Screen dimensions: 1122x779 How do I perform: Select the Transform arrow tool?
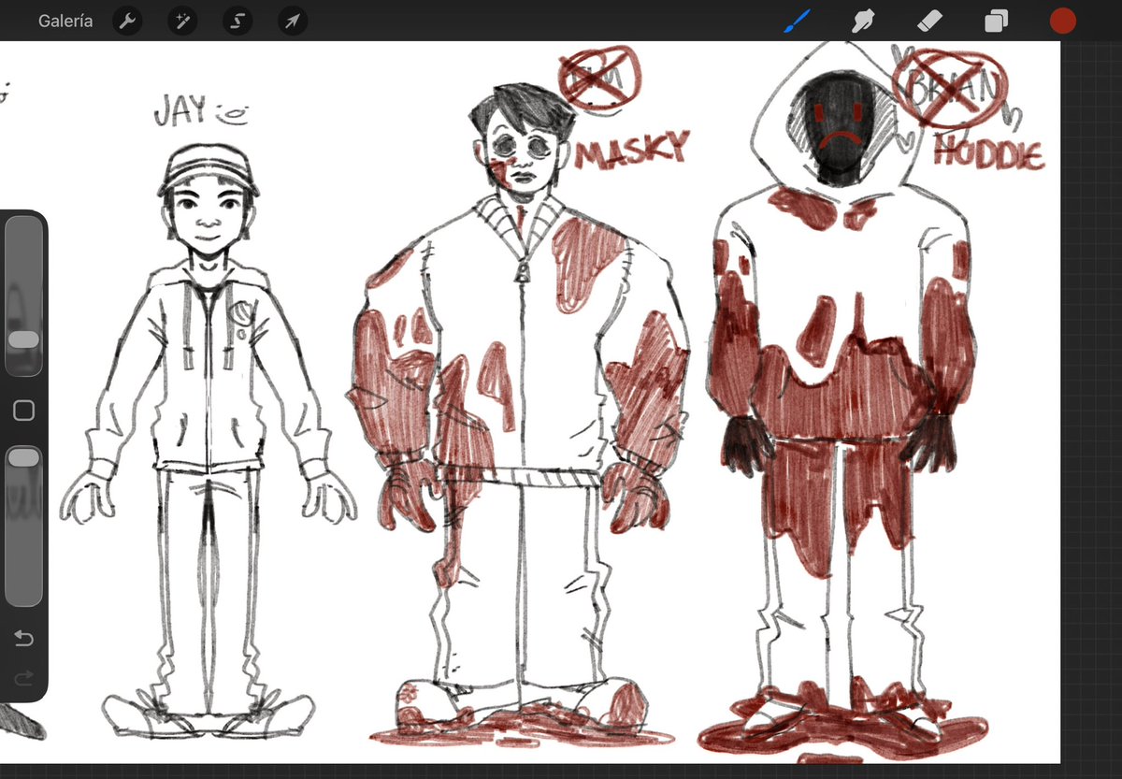click(294, 21)
